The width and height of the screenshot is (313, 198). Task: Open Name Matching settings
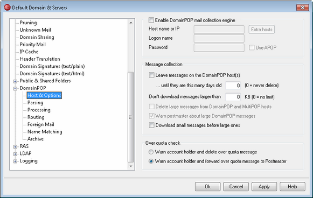45,132
